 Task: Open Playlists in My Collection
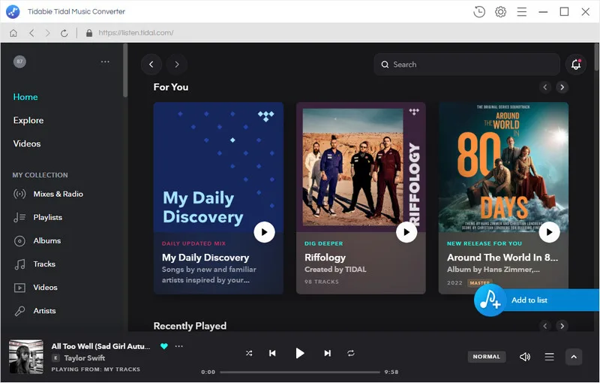coord(48,217)
